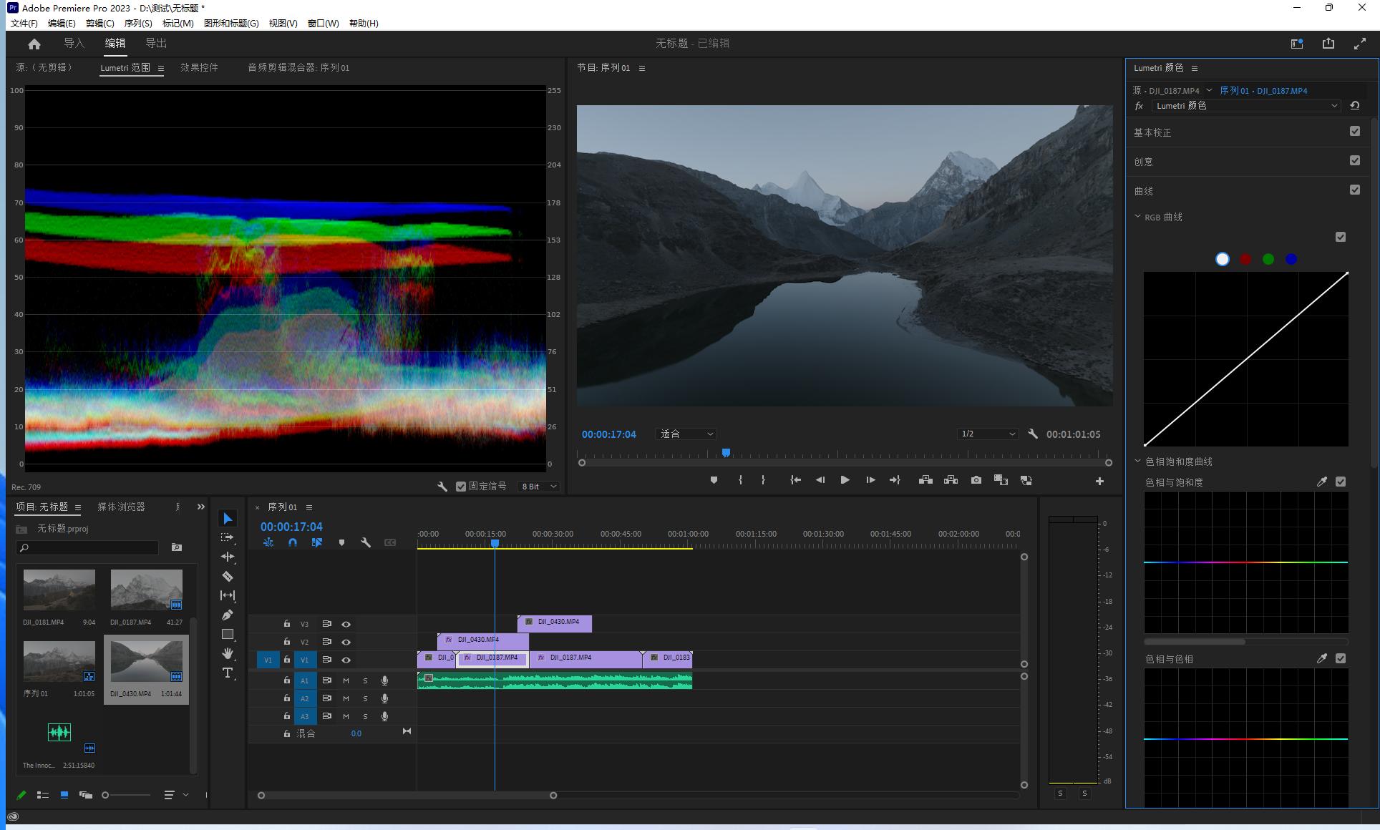This screenshot has height=830, width=1380.
Task: Hide track V3 with eye icon
Action: pos(346,624)
